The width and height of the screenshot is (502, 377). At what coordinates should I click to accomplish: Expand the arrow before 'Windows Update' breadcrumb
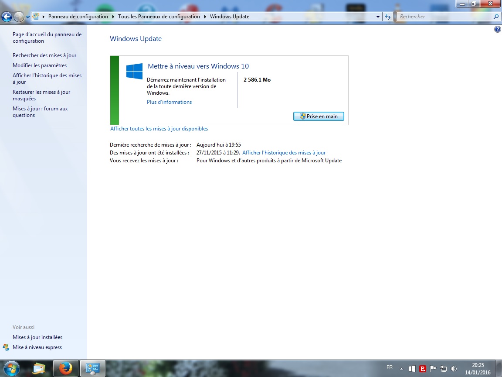[x=205, y=17]
